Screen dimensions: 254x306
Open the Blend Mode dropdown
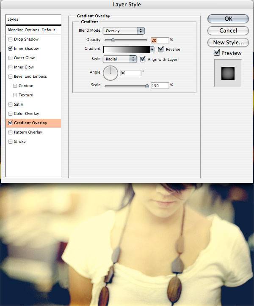[124, 31]
